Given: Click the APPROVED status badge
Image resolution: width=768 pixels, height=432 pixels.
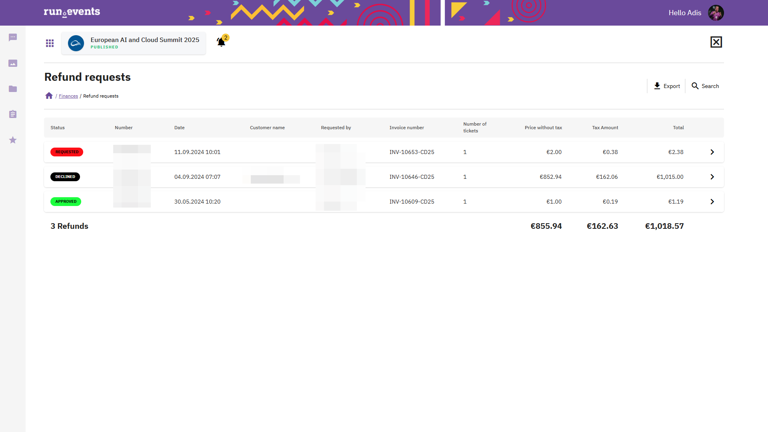Looking at the screenshot, I should (66, 202).
